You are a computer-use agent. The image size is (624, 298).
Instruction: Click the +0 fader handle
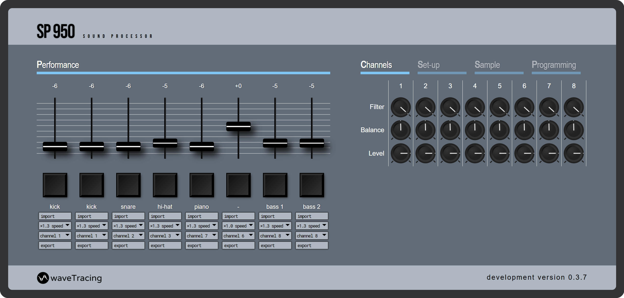pyautogui.click(x=238, y=126)
